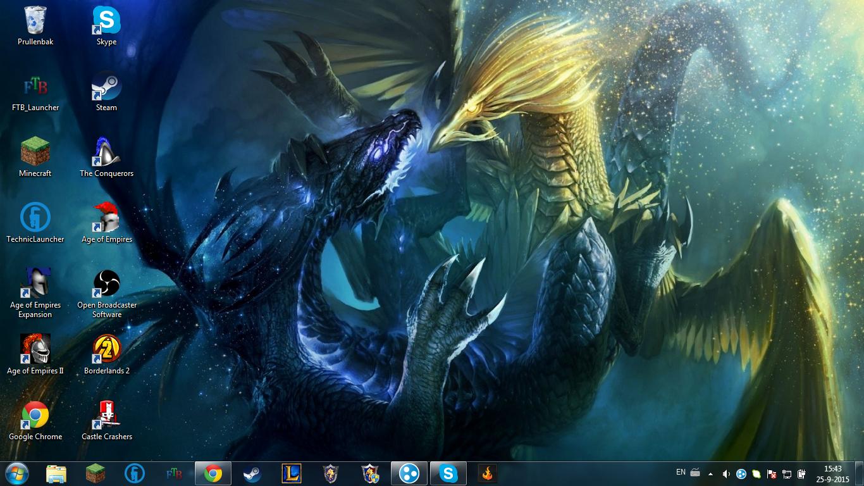This screenshot has width=864, height=486.
Task: Select the Skype desktop shortcut
Action: 106,26
